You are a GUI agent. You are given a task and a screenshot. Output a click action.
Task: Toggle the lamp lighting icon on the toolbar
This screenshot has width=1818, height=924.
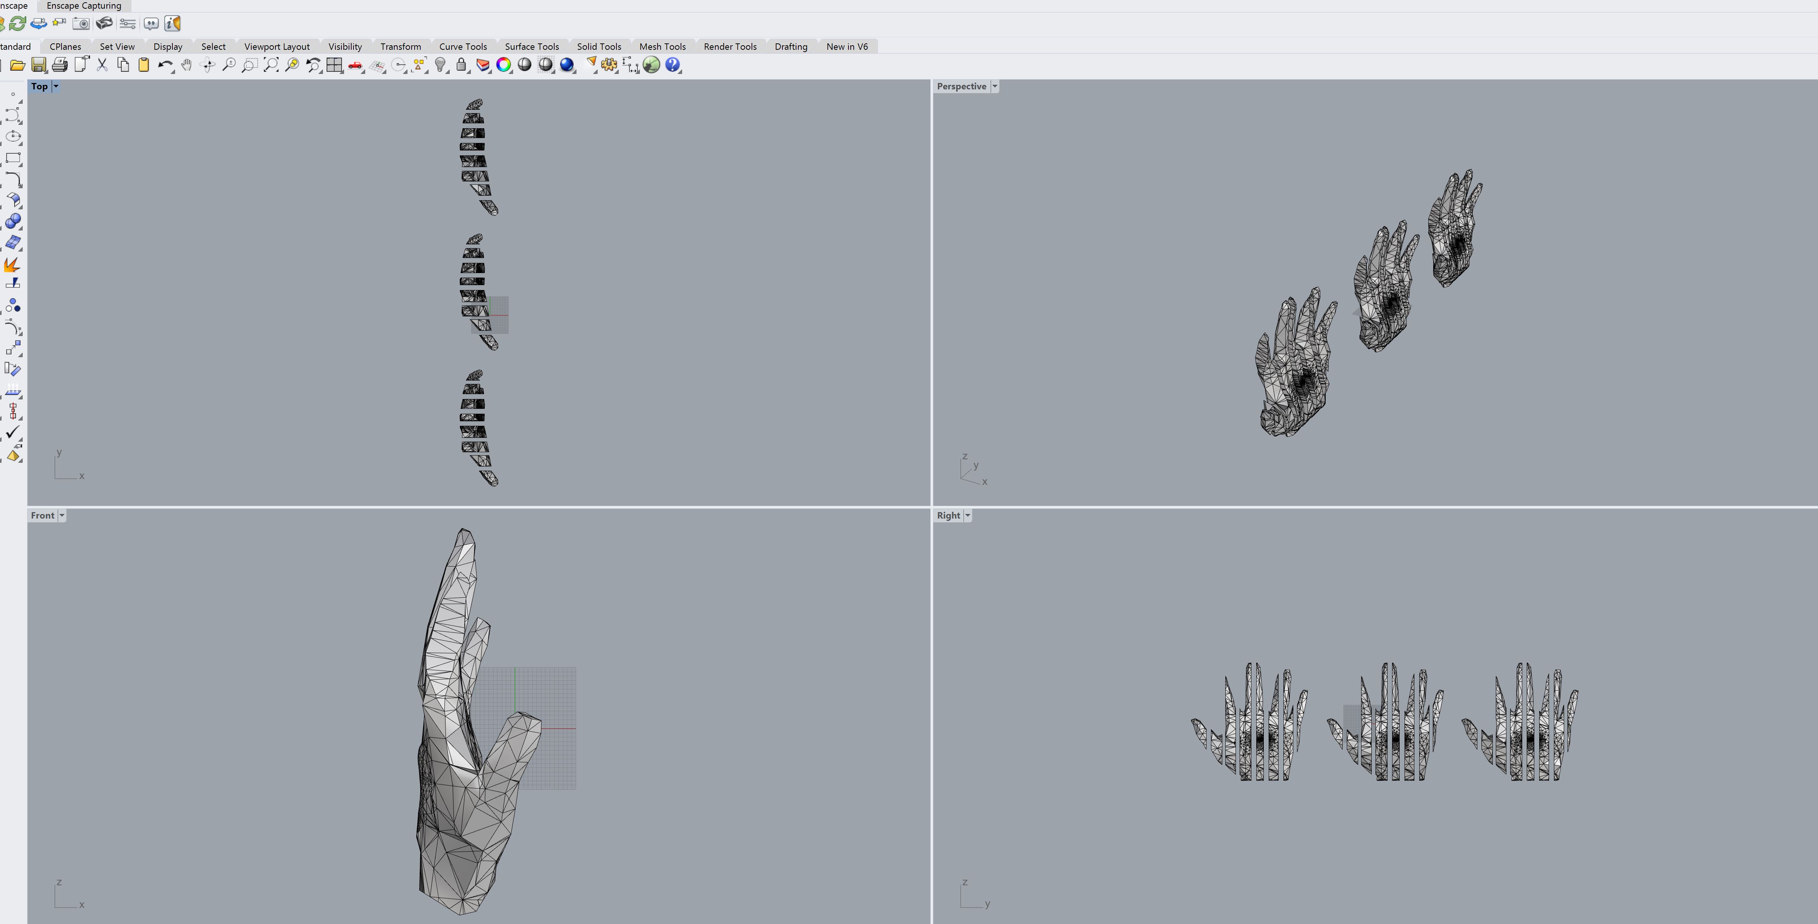coord(440,65)
